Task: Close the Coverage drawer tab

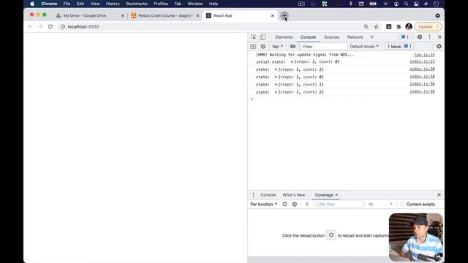Action: pyautogui.click(x=336, y=195)
